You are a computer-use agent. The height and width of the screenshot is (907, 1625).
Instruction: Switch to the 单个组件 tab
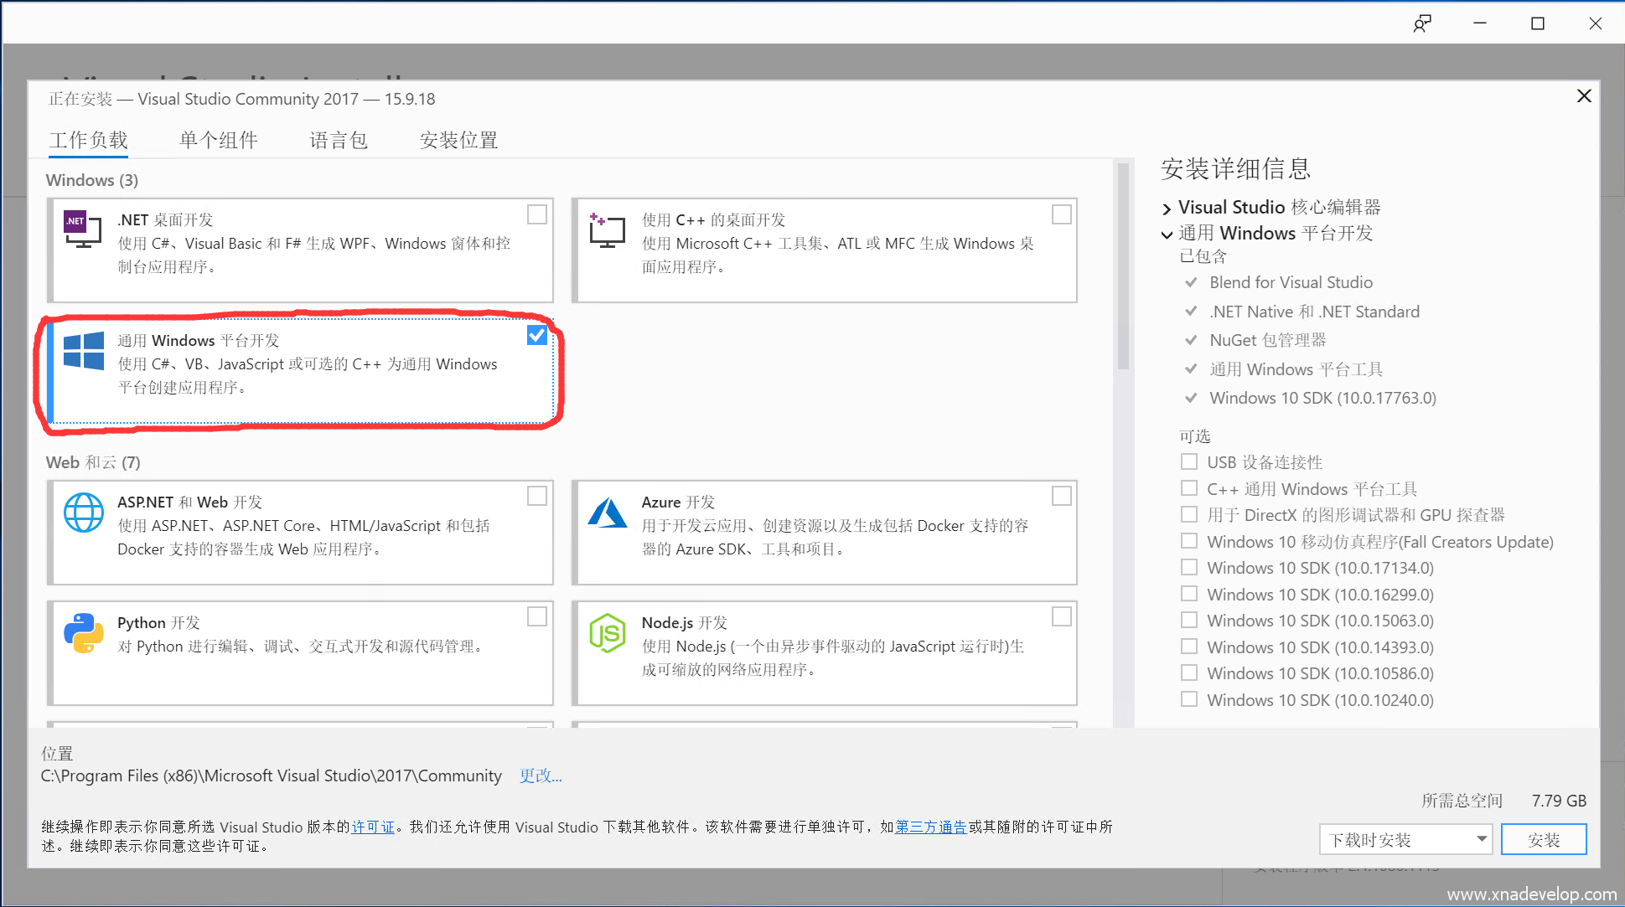219,140
